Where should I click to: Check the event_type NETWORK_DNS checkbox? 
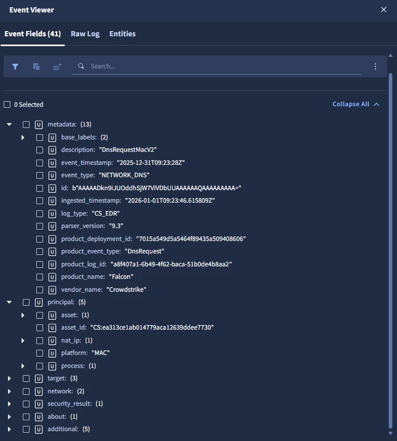coord(40,176)
